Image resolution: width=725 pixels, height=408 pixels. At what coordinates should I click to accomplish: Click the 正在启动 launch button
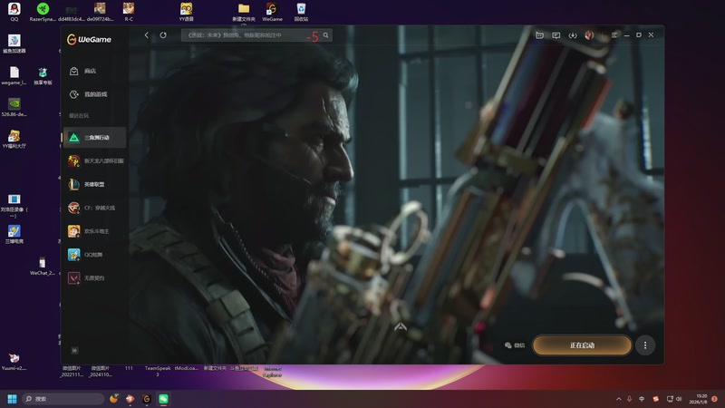click(582, 345)
